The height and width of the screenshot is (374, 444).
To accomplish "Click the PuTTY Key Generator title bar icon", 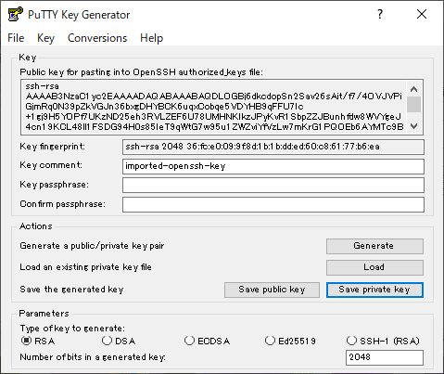I will [16, 14].
